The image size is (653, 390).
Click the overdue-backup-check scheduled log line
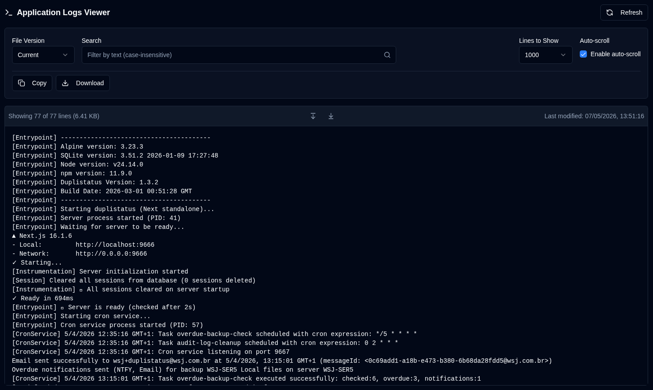[214, 334]
